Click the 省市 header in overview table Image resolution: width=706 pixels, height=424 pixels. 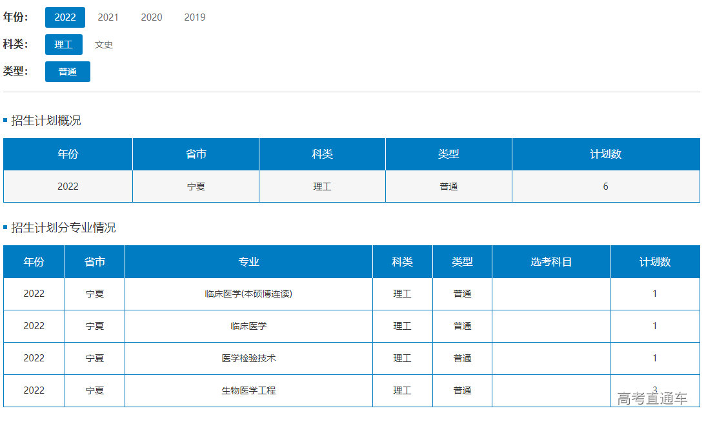196,154
